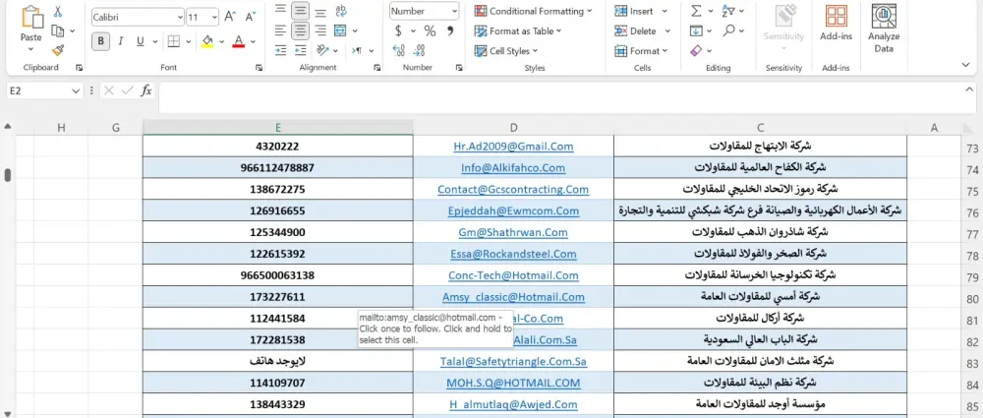Apply Percent Style format
983x418 pixels.
point(430,30)
